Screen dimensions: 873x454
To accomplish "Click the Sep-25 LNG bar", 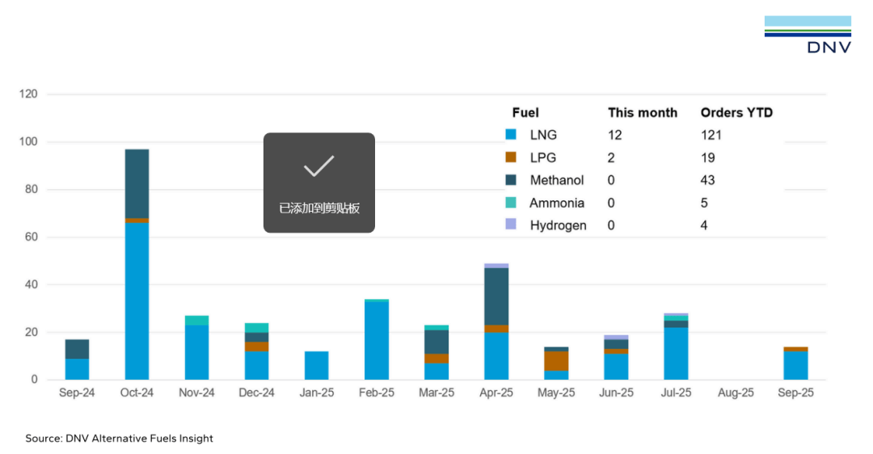I will coord(795,365).
